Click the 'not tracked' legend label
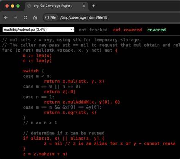The width and height of the screenshot is (180, 159). pos(93,30)
